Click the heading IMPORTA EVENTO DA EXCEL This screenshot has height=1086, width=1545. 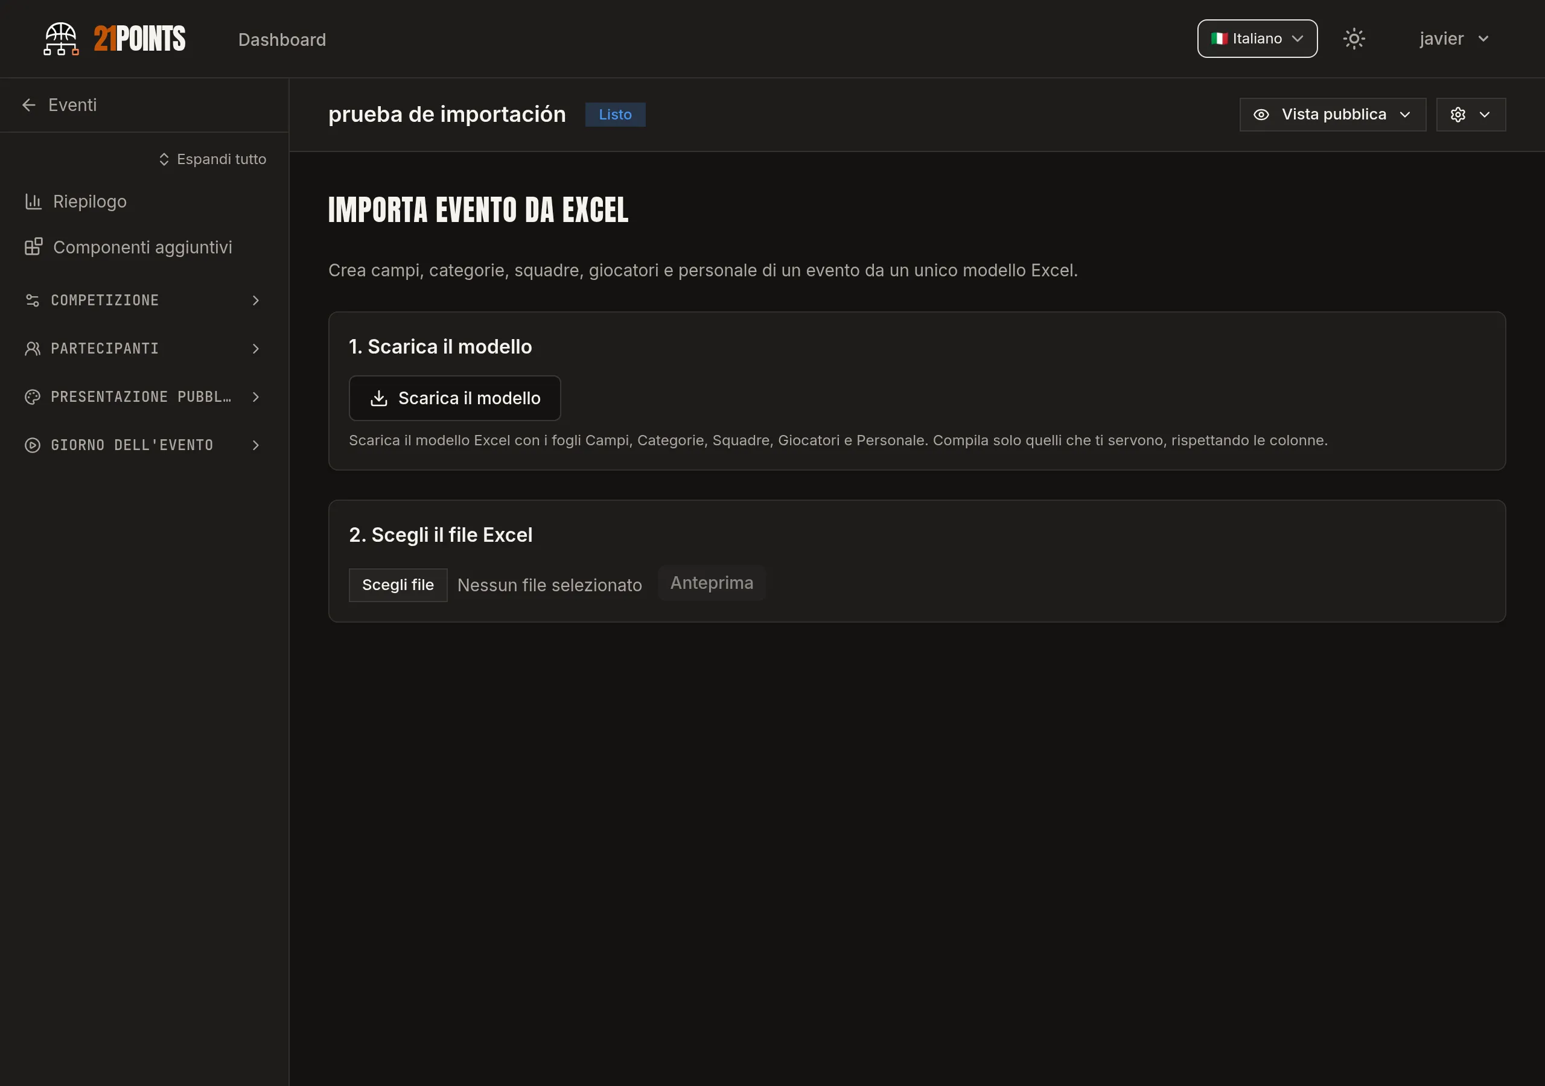point(479,210)
